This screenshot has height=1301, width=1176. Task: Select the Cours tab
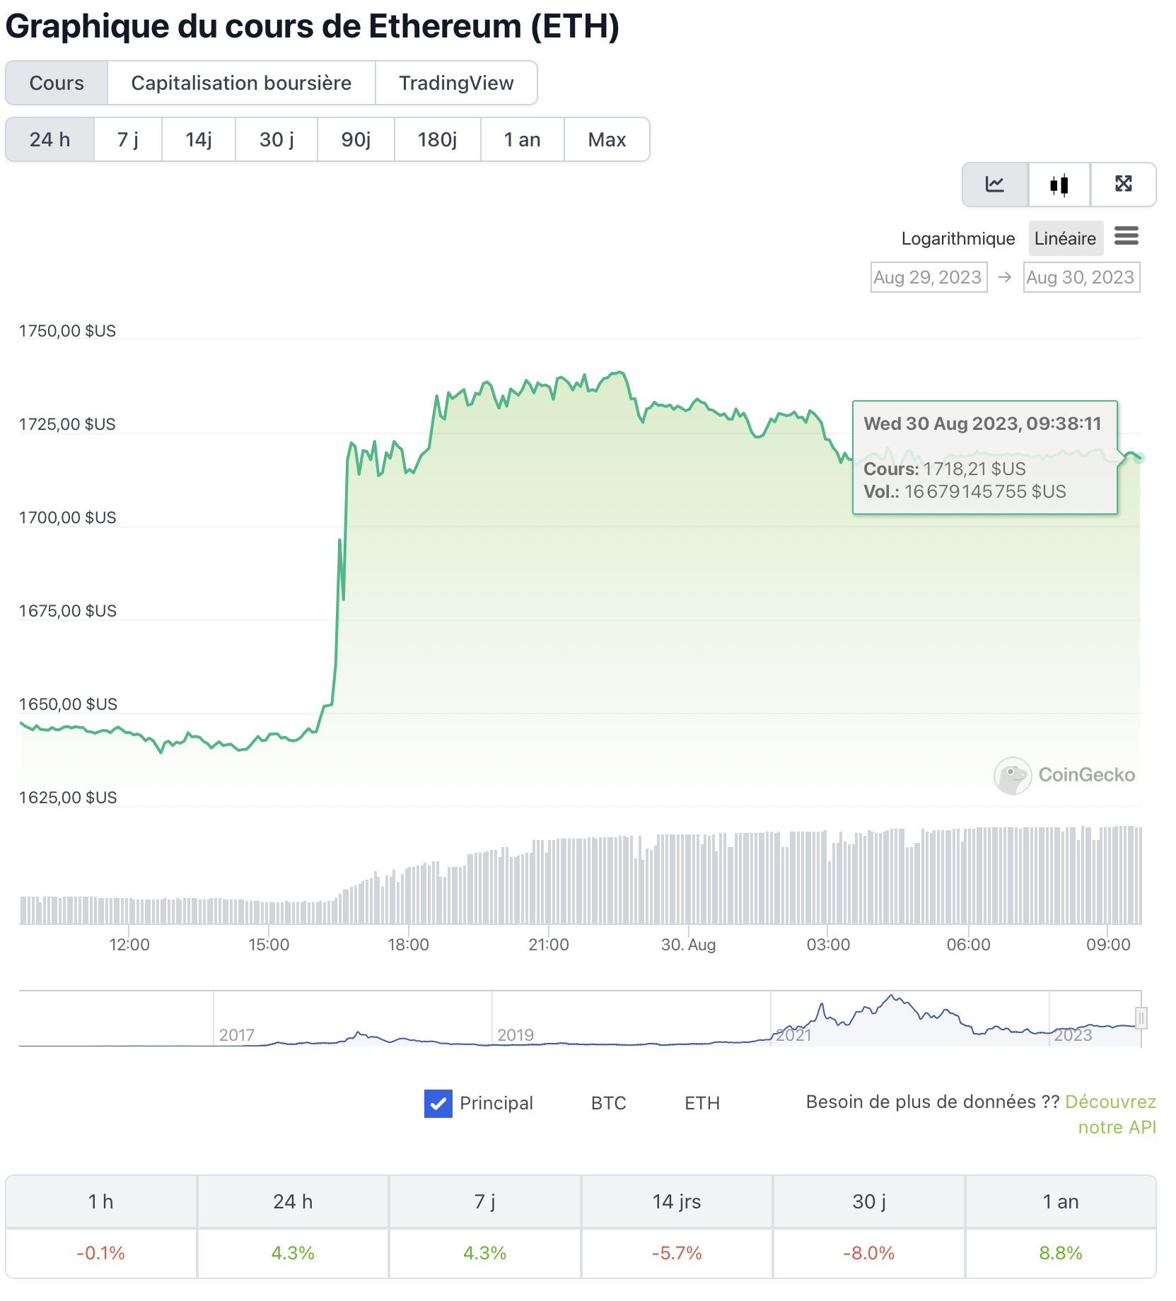pos(57,83)
